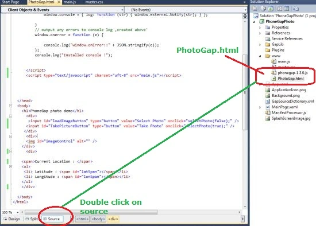Expand the Properties tree node

point(260,28)
